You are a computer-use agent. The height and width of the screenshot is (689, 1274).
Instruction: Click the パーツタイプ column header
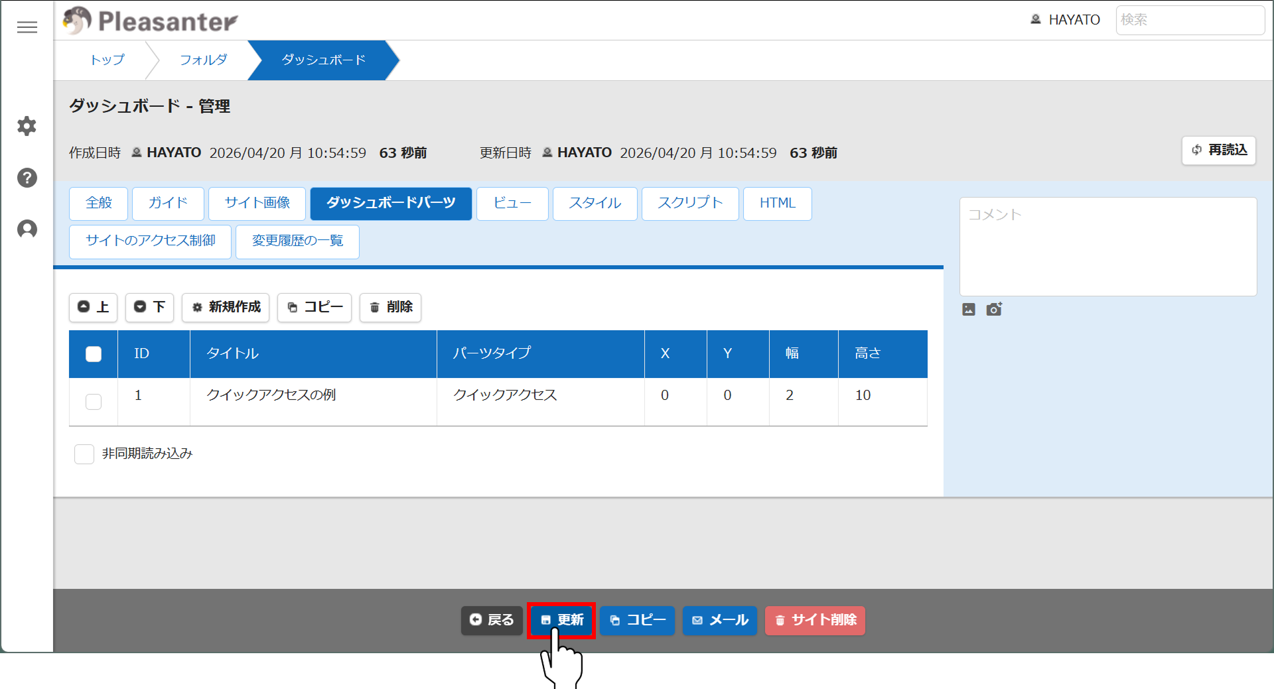541,354
